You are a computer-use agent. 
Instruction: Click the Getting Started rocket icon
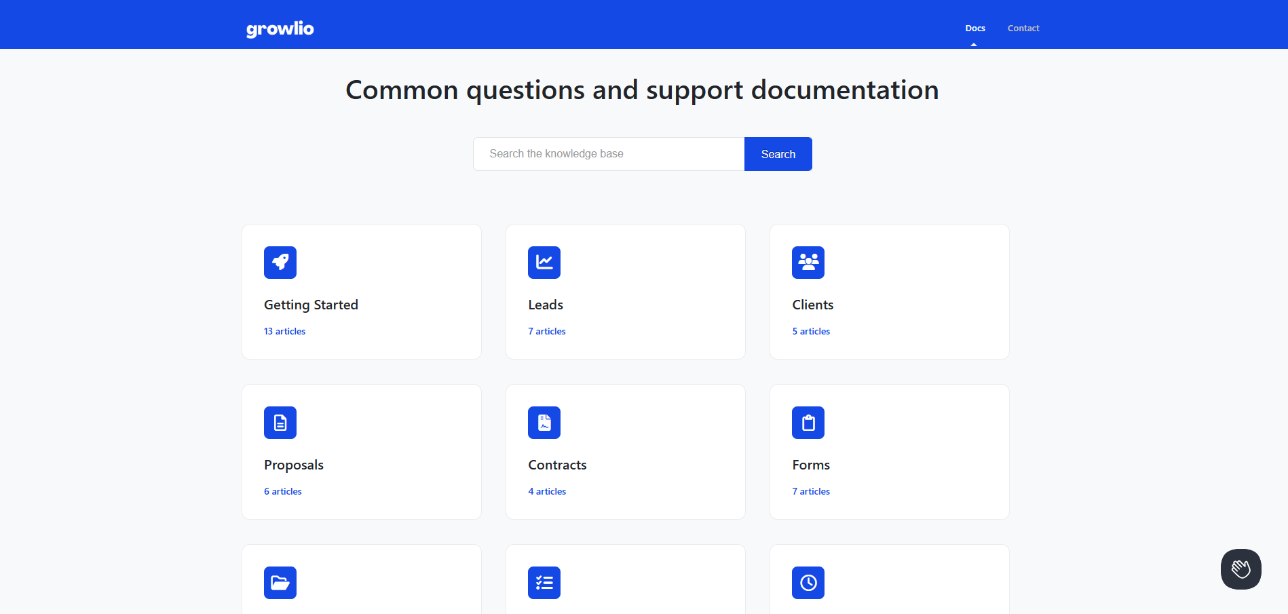[x=280, y=263]
